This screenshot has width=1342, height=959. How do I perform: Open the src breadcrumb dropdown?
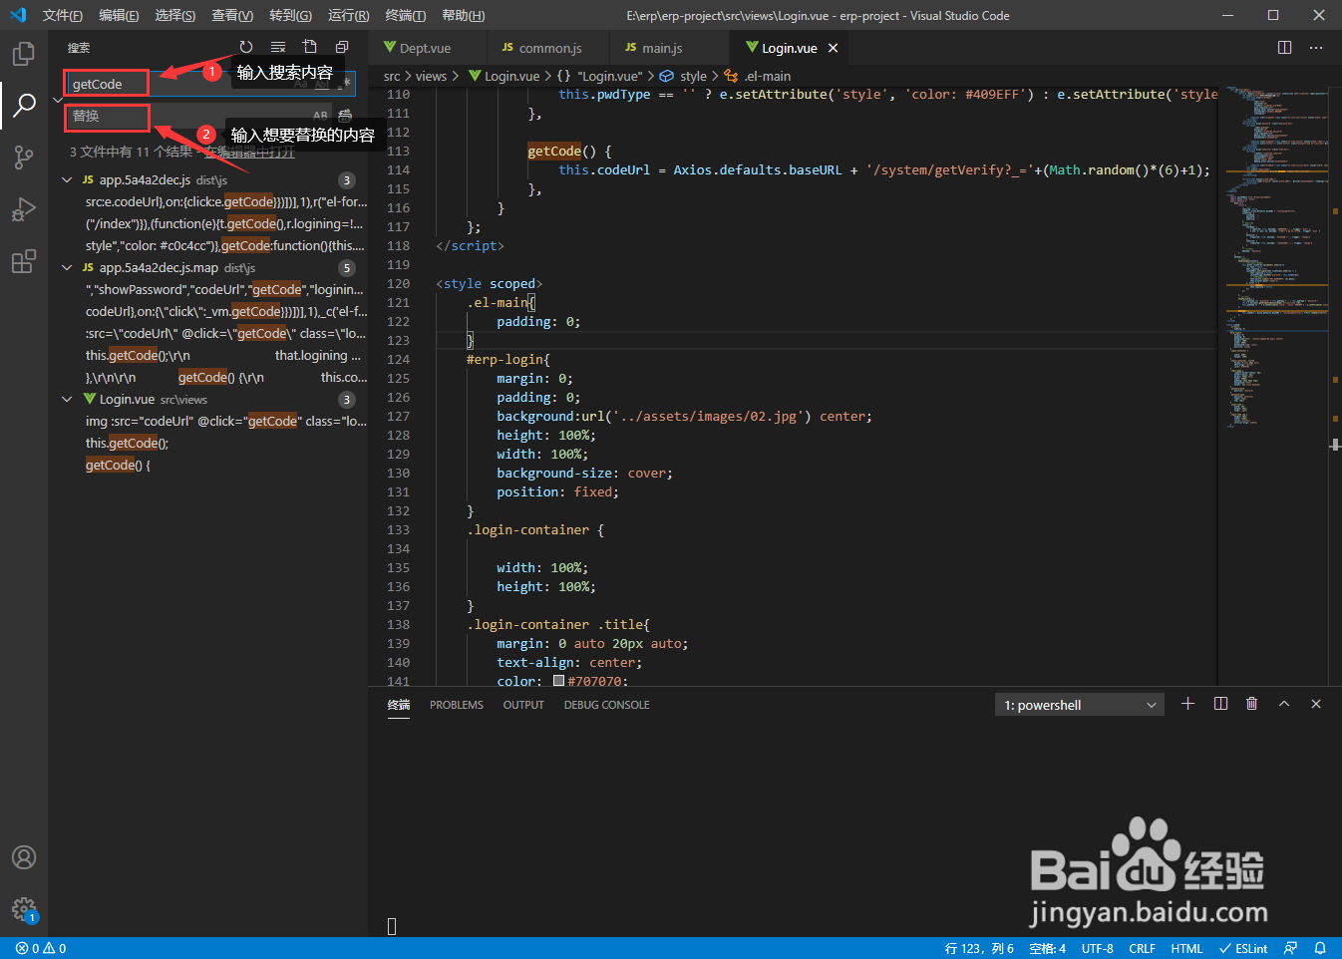click(392, 76)
